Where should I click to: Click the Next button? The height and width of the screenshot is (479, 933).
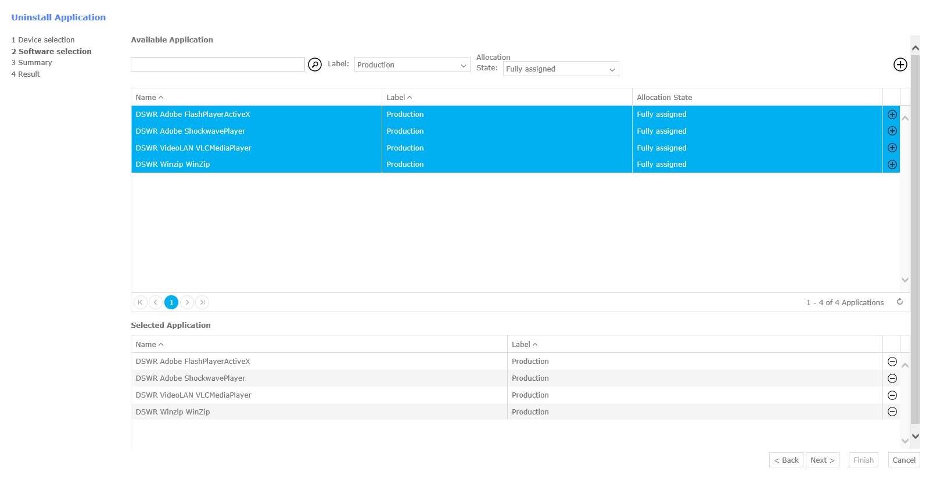click(822, 460)
